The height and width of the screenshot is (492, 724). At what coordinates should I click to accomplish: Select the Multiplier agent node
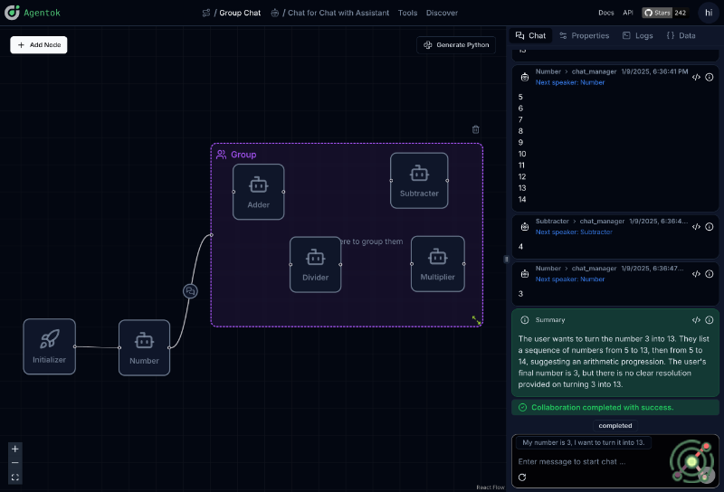438,264
